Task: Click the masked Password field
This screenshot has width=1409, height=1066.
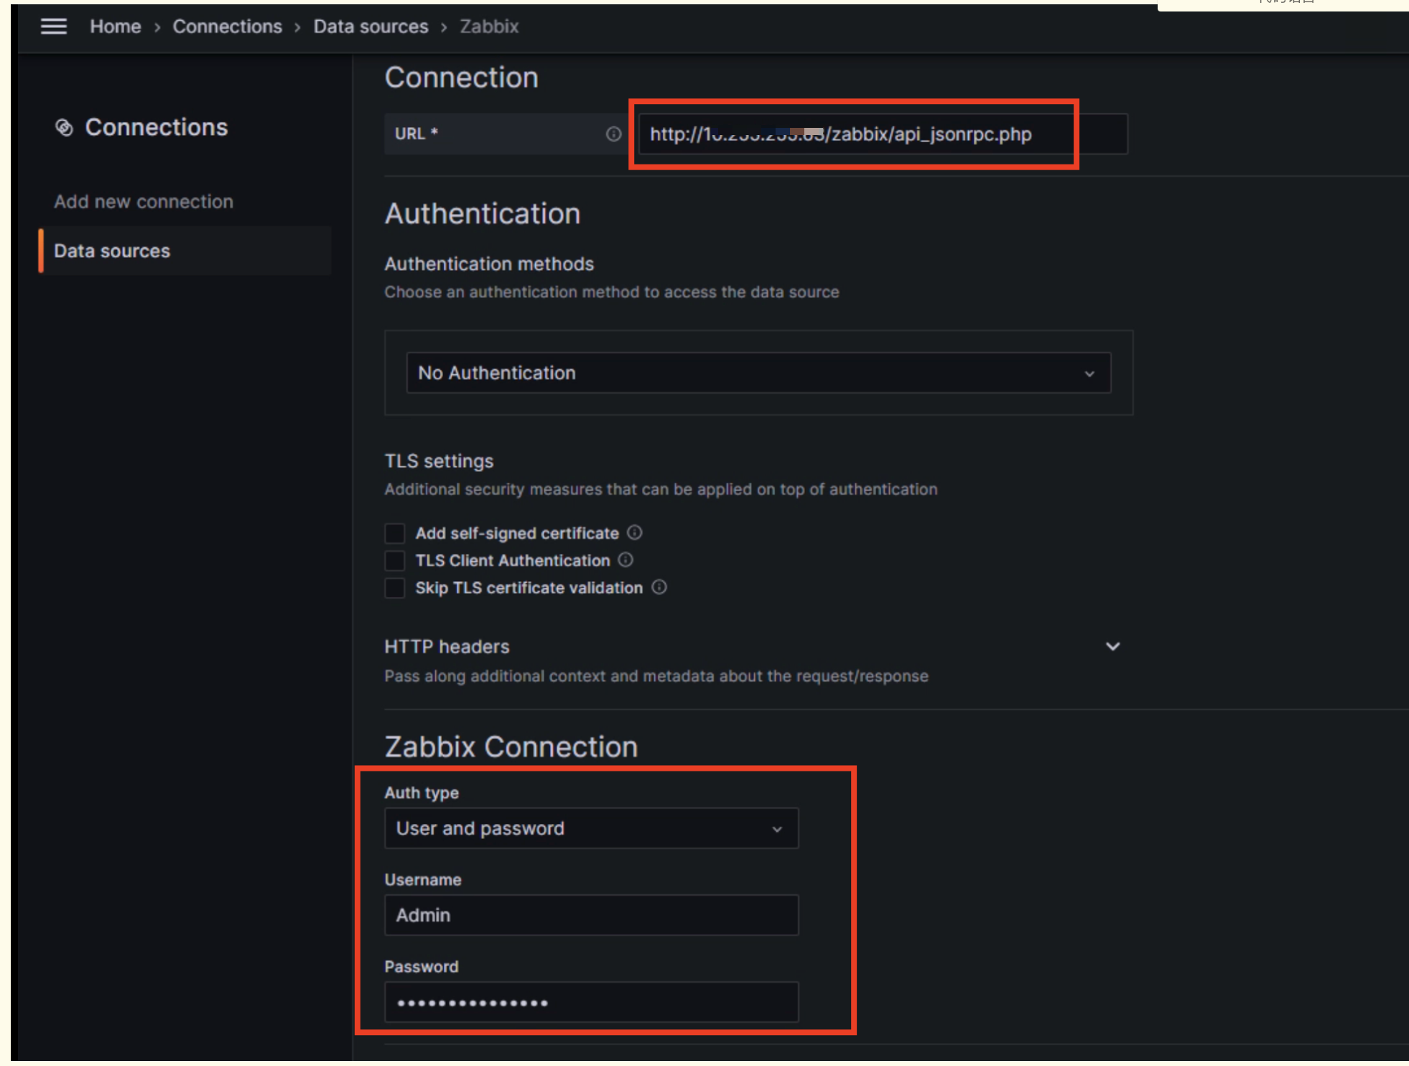Action: [x=591, y=1001]
